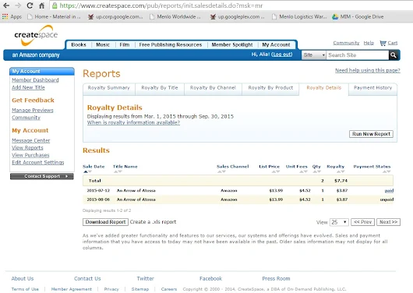The height and width of the screenshot is (293, 413).
Task: Open the up.corp.google.com bookmark
Action: pyautogui.click(x=115, y=16)
